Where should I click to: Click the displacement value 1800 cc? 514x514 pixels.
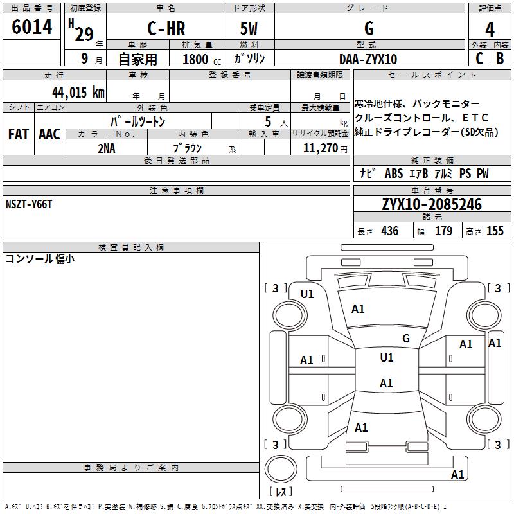[202, 59]
